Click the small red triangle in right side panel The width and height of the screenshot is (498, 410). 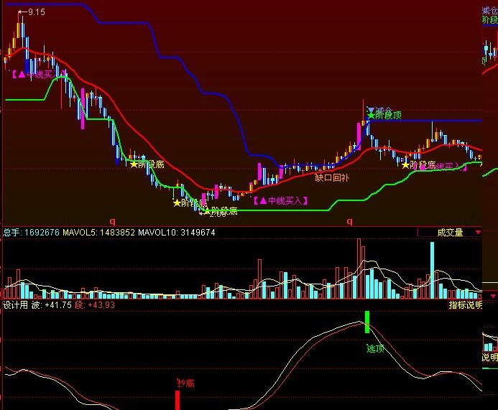pyautogui.click(x=493, y=296)
